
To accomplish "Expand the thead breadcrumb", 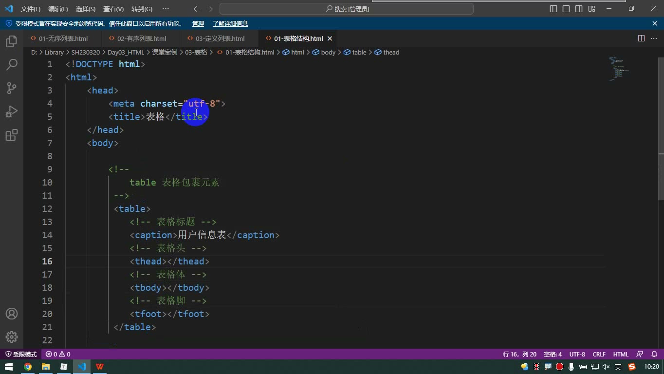I will pyautogui.click(x=387, y=52).
